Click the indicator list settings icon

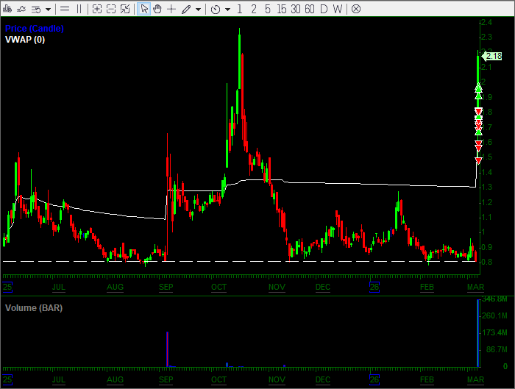pyautogui.click(x=36, y=9)
